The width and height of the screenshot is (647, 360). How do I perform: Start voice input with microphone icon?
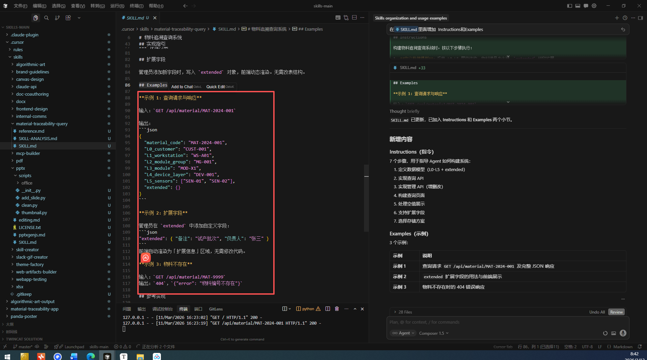623,333
